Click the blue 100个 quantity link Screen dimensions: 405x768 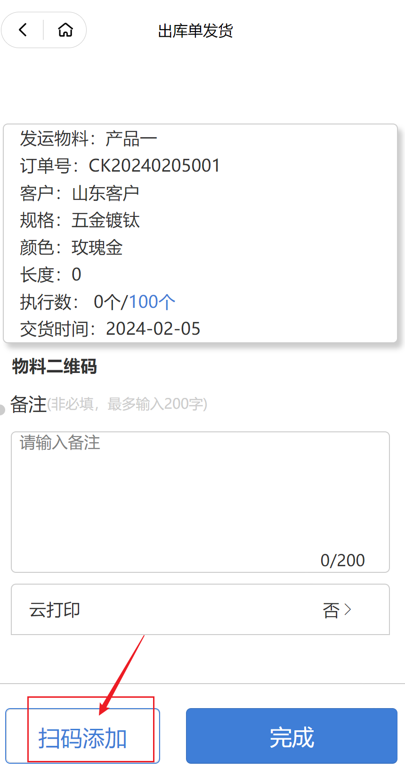(x=152, y=302)
